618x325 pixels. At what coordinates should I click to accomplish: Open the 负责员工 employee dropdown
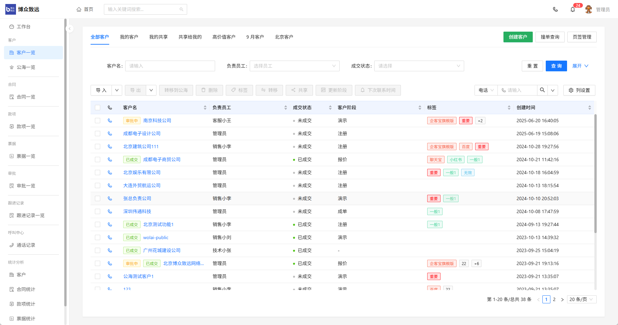(294, 66)
